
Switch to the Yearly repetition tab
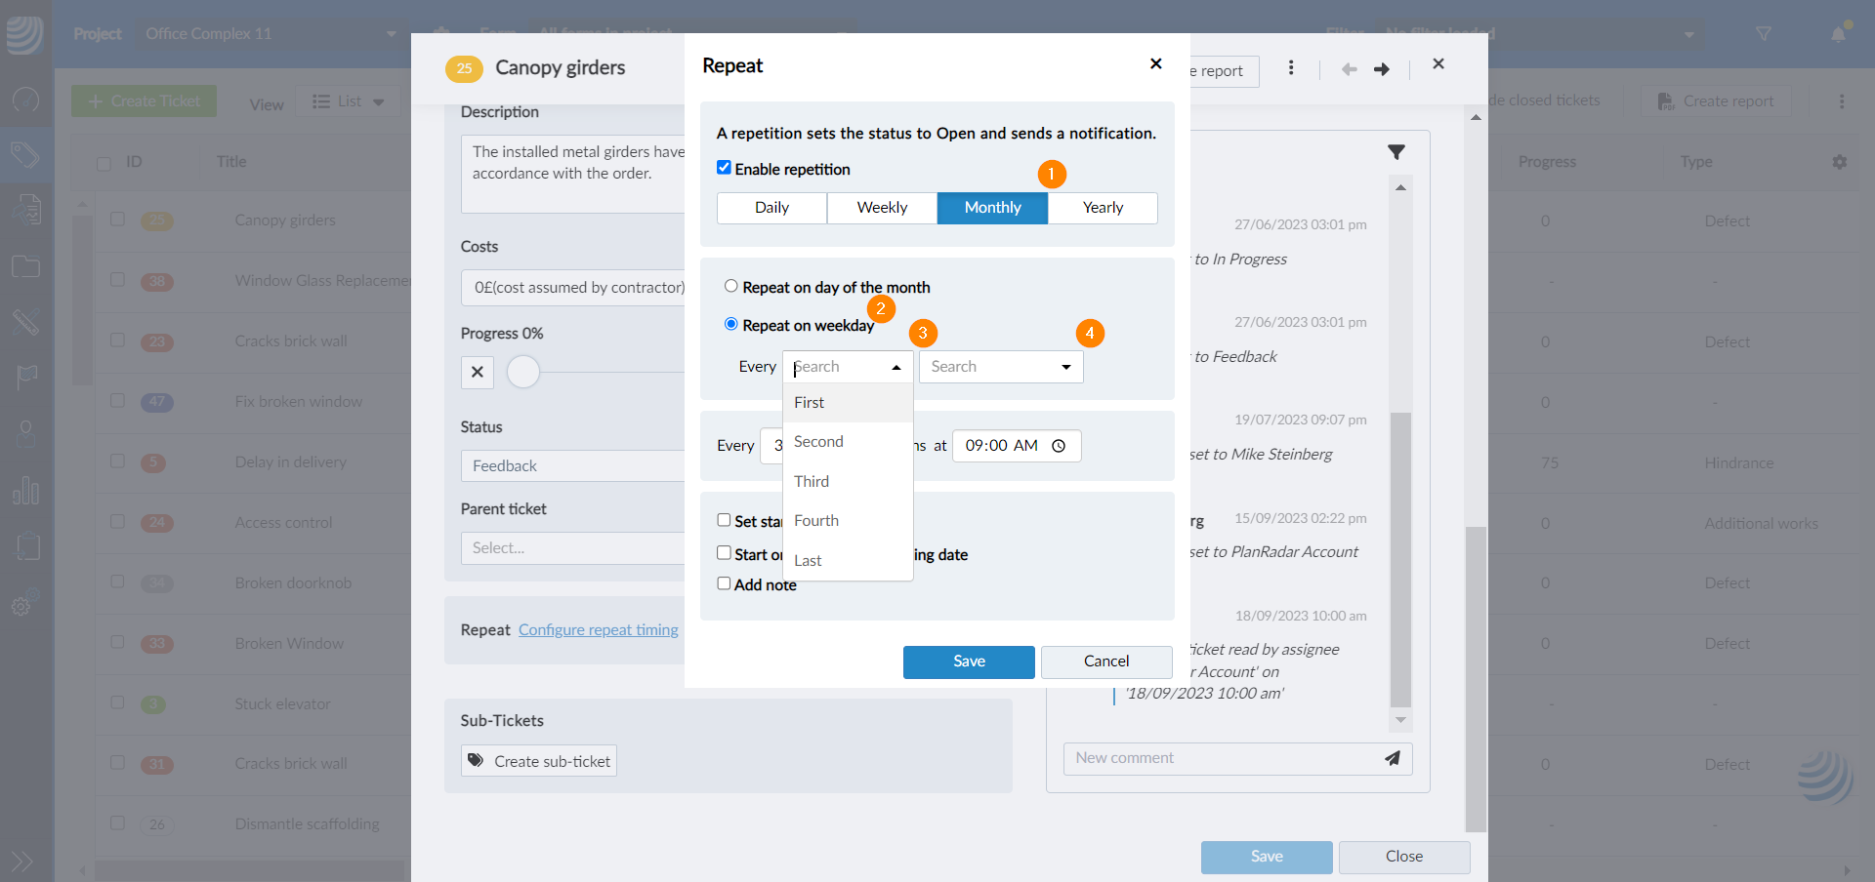1102,208
